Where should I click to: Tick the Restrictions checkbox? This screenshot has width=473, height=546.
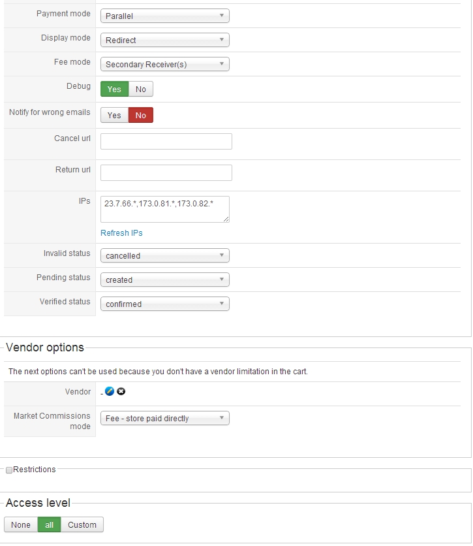[9, 470]
